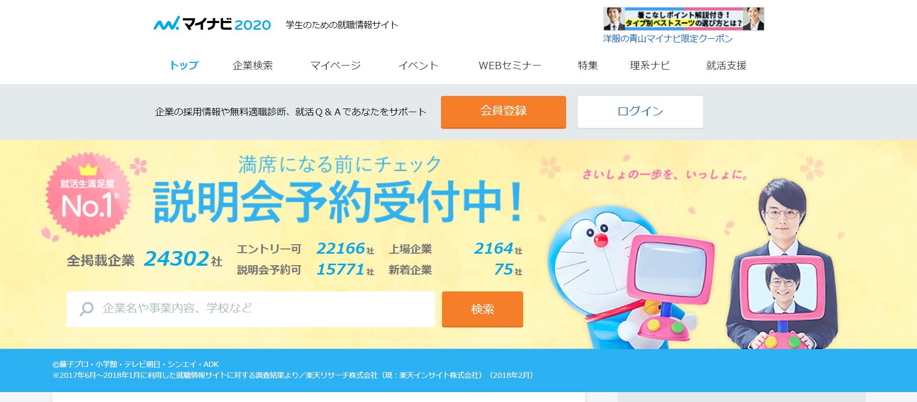Open 理系ナビ from the navigation
The width and height of the screenshot is (917, 402).
(x=649, y=66)
